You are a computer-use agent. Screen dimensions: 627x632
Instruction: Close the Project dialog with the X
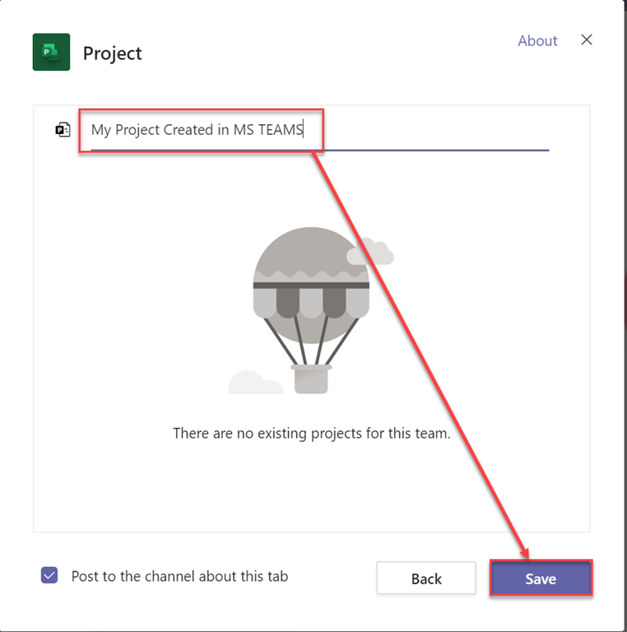click(587, 39)
